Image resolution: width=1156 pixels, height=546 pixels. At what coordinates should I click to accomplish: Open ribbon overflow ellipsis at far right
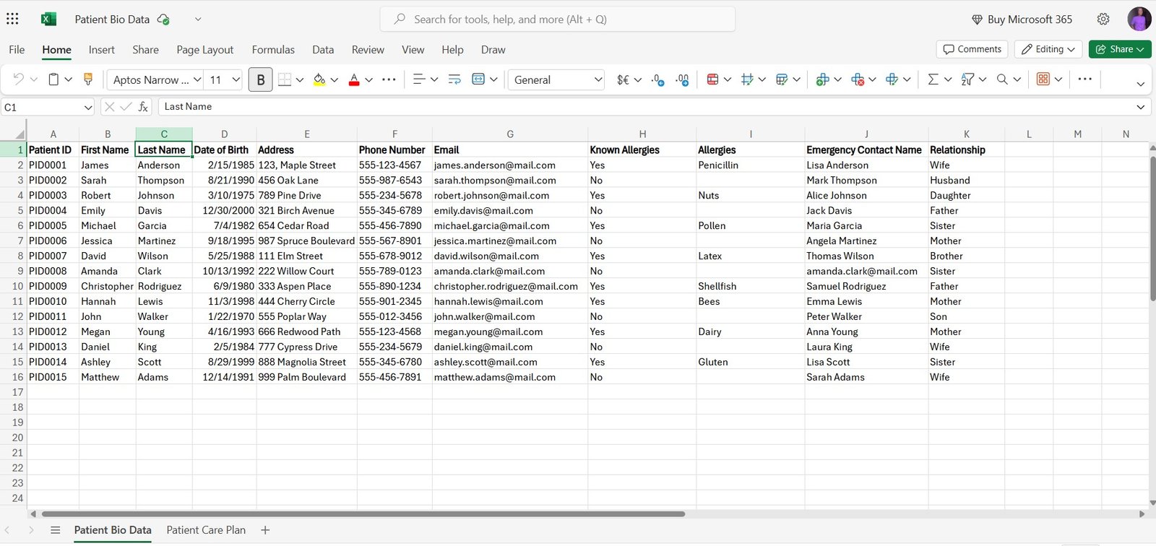1084,79
